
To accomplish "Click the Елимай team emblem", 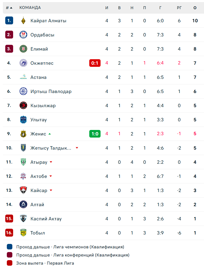I will [x=23, y=49].
